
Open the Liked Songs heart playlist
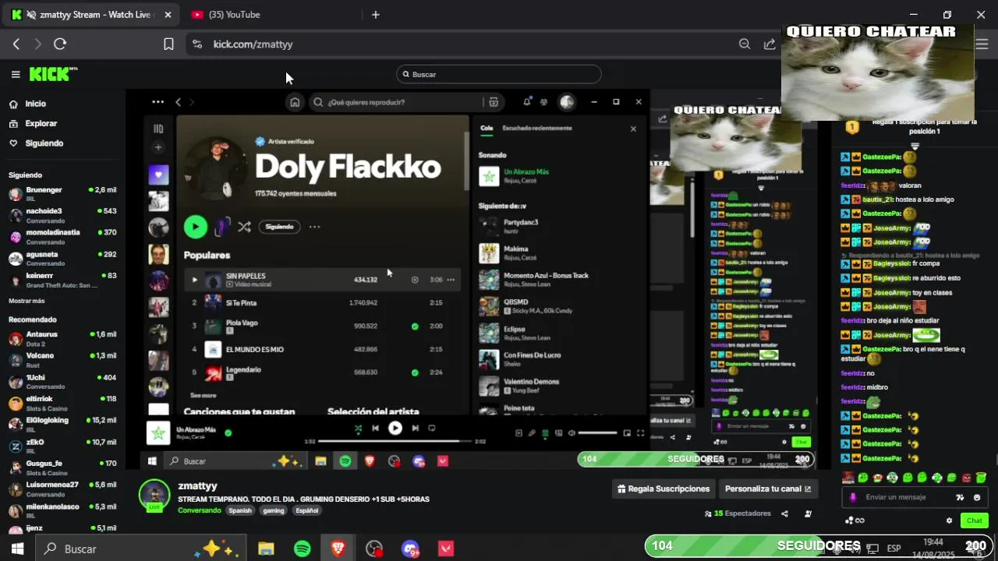point(158,175)
